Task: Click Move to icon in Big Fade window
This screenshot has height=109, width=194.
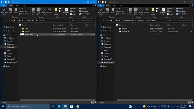Action: (33, 12)
